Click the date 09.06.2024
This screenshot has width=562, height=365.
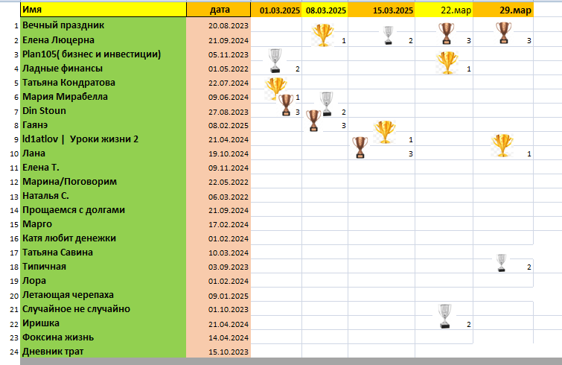click(x=229, y=97)
